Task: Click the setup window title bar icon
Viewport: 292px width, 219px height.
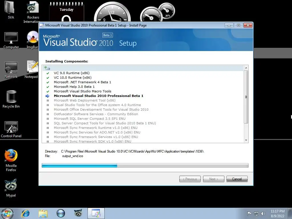Action: coord(42,25)
